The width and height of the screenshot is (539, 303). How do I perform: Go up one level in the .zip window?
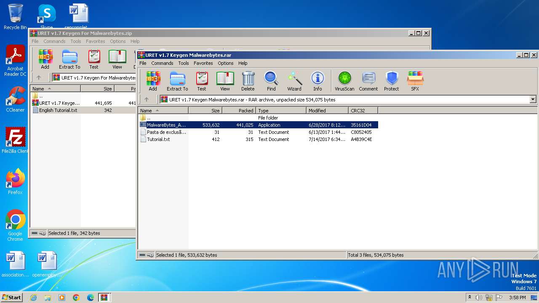click(x=39, y=77)
